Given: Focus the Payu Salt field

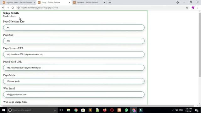Looking at the screenshot, I should pos(74,41).
